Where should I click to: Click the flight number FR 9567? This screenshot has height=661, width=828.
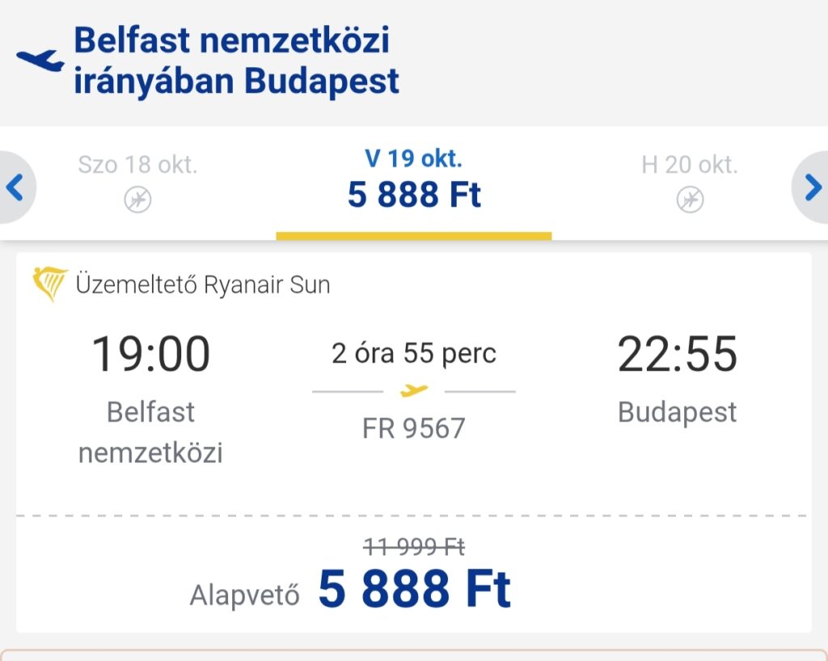coord(413,427)
